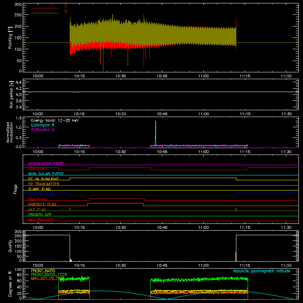
Task: Select the FLARE_FLAG label
Action: (39, 189)
